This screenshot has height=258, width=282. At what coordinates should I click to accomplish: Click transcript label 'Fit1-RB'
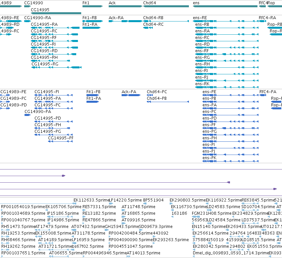(x=89, y=18)
